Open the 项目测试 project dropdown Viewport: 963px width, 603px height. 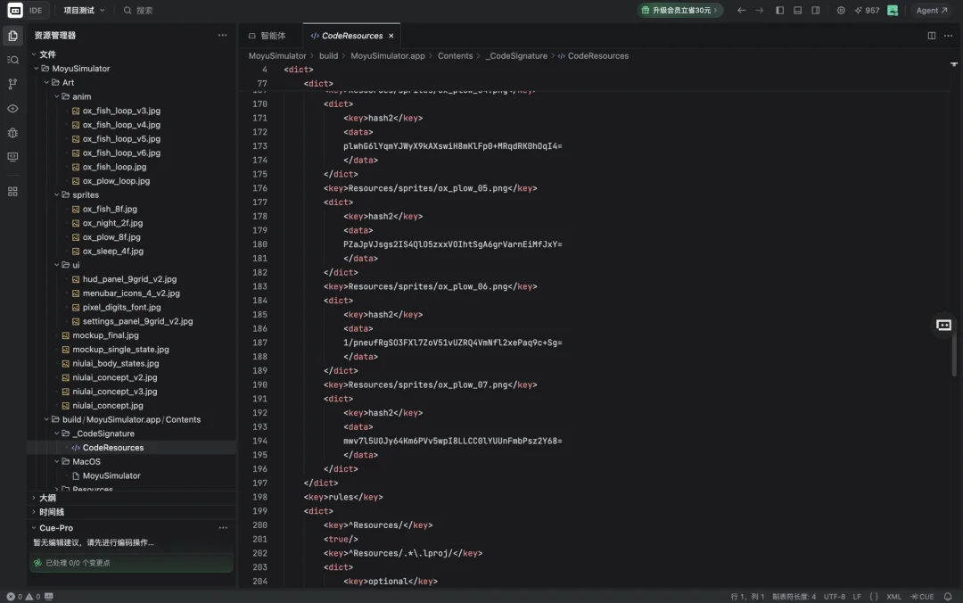click(x=84, y=11)
